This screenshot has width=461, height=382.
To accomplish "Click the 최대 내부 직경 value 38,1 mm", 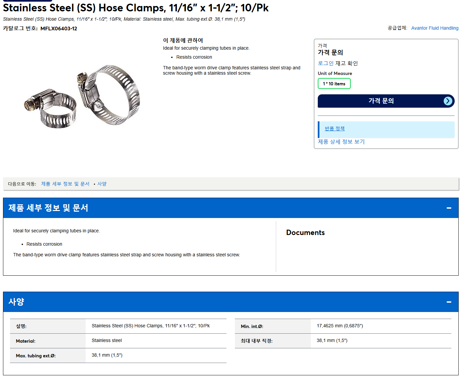I will 332,340.
